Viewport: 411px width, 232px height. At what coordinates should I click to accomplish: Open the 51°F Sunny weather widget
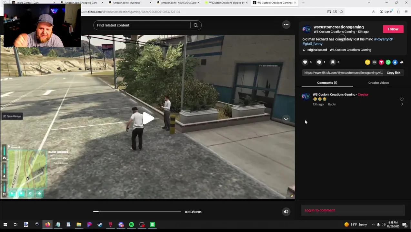tap(356, 225)
